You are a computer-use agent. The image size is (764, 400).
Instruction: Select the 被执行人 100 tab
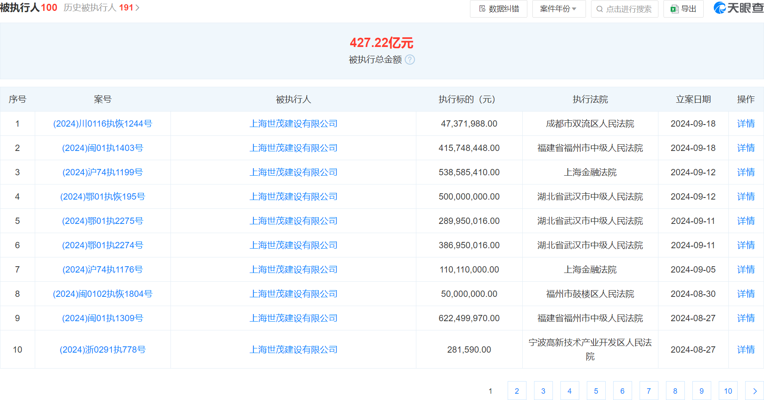pyautogui.click(x=28, y=8)
